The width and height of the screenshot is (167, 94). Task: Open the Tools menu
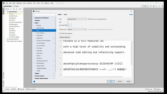(38, 3)
